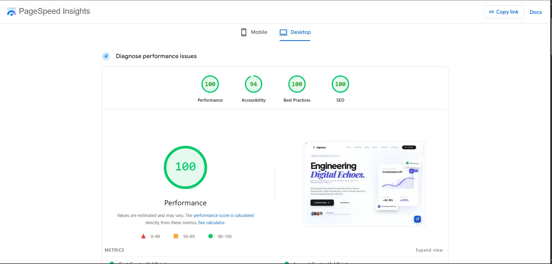Screen dimensions: 552x264
Task: Click the Desktop monitor icon
Action: (x=284, y=32)
